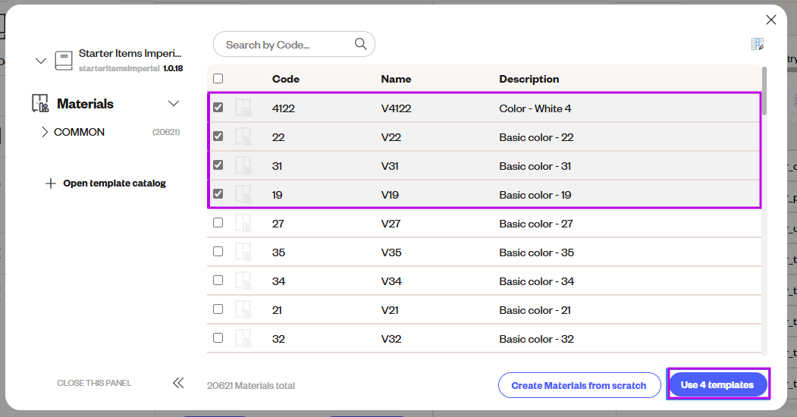
Task: Click CLOSE THIS PANEL label
Action: (94, 383)
